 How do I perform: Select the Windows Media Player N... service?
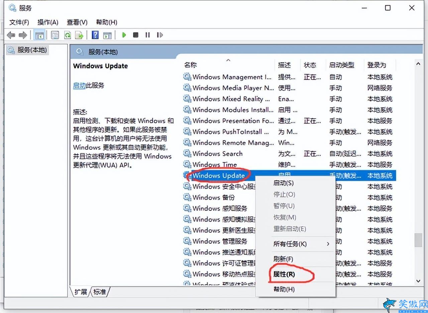coord(289,88)
